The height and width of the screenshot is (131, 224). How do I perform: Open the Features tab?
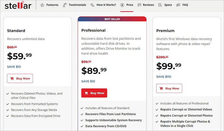pyautogui.click(x=52, y=5)
